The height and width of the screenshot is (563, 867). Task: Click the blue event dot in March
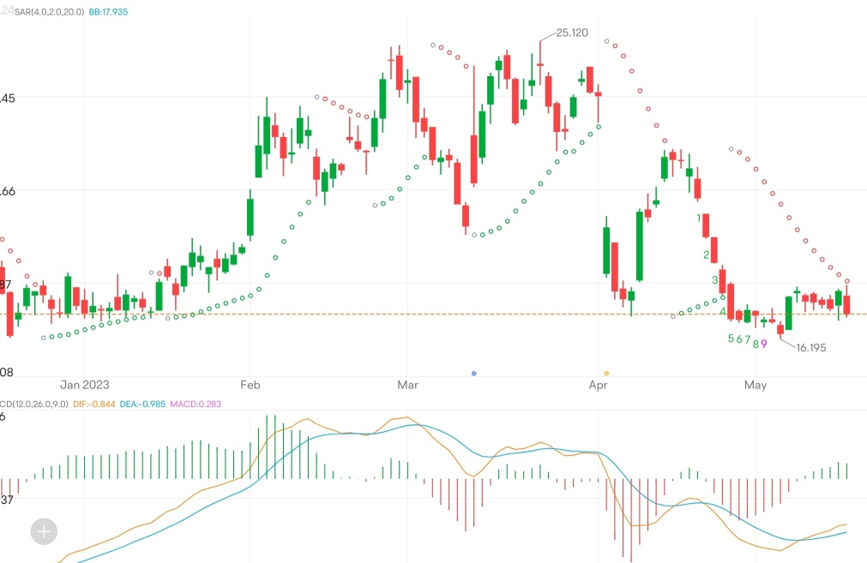click(x=473, y=373)
